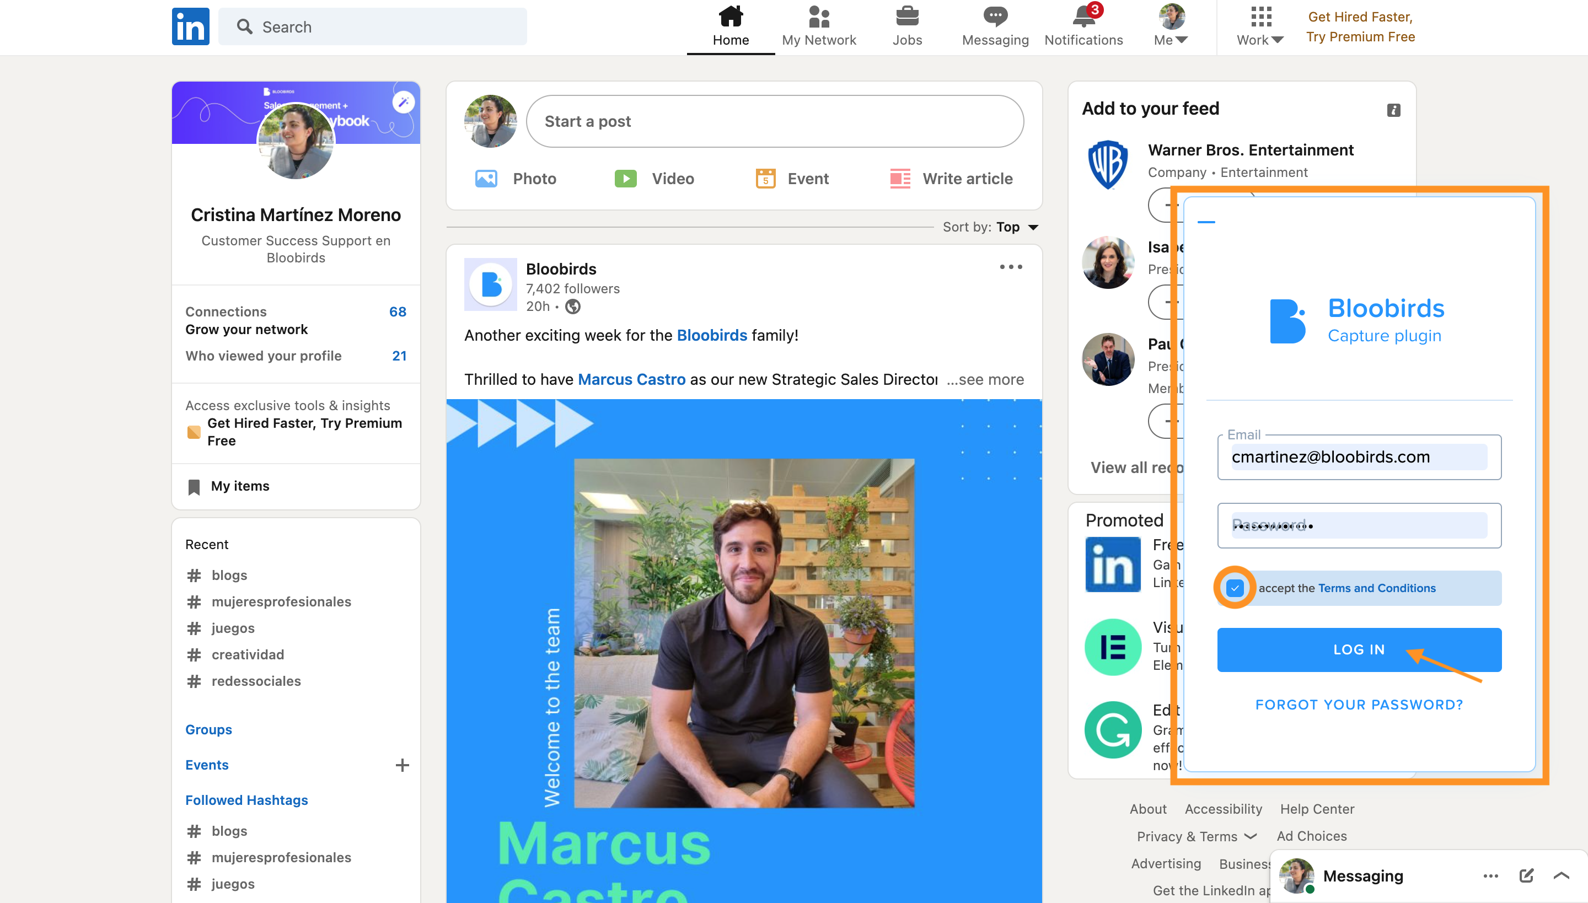Open recent hashtag creatividad
The height and width of the screenshot is (903, 1588).
(236, 655)
